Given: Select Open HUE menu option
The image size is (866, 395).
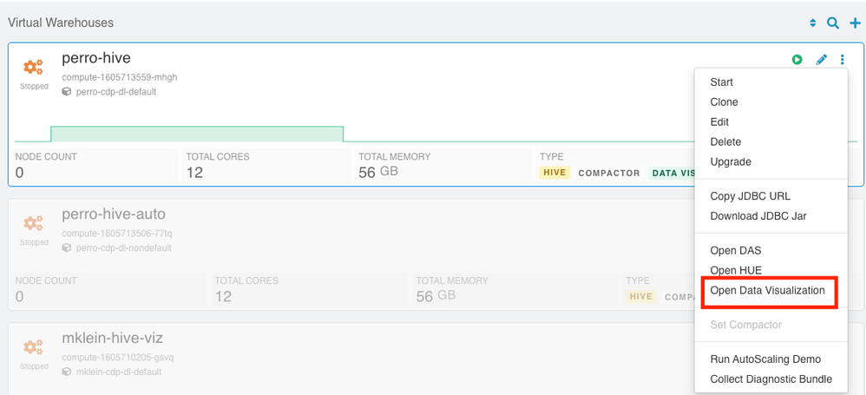Looking at the screenshot, I should [736, 270].
